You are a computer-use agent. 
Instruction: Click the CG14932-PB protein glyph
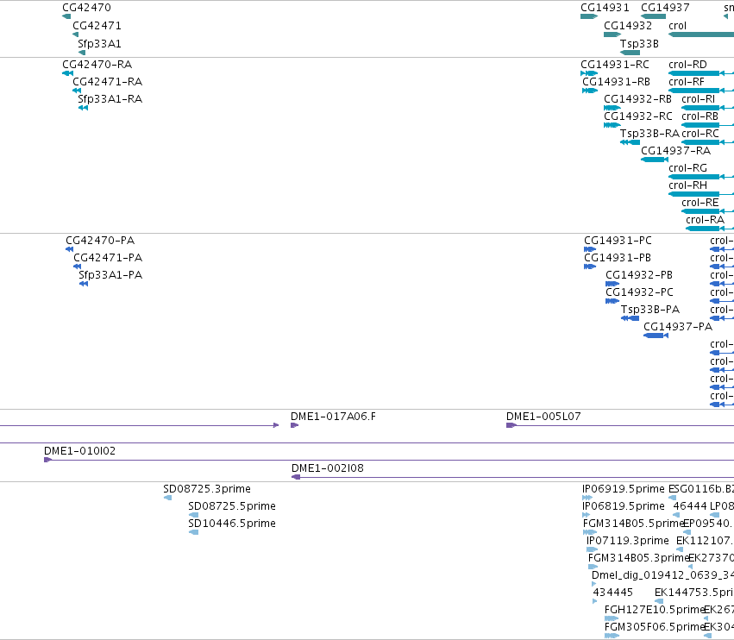tap(612, 284)
